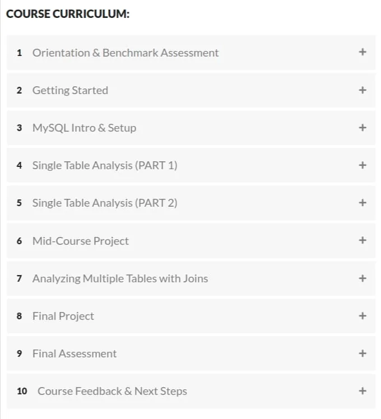Open the Orientation & Benchmark Assessment section title

point(126,53)
